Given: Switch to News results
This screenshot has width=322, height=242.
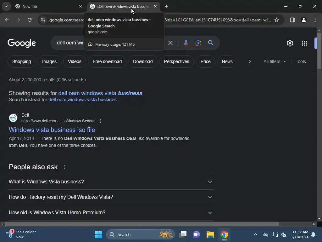Looking at the screenshot, I should (227, 61).
